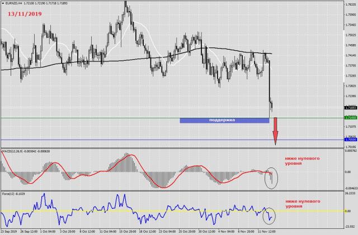Select red 'ниже нулевого уровня' text in MACD panel

[x=302, y=162]
